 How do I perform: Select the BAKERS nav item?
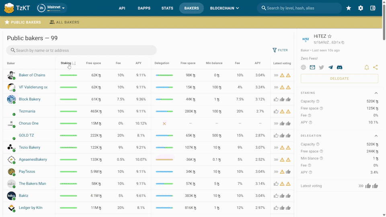pos(191,8)
